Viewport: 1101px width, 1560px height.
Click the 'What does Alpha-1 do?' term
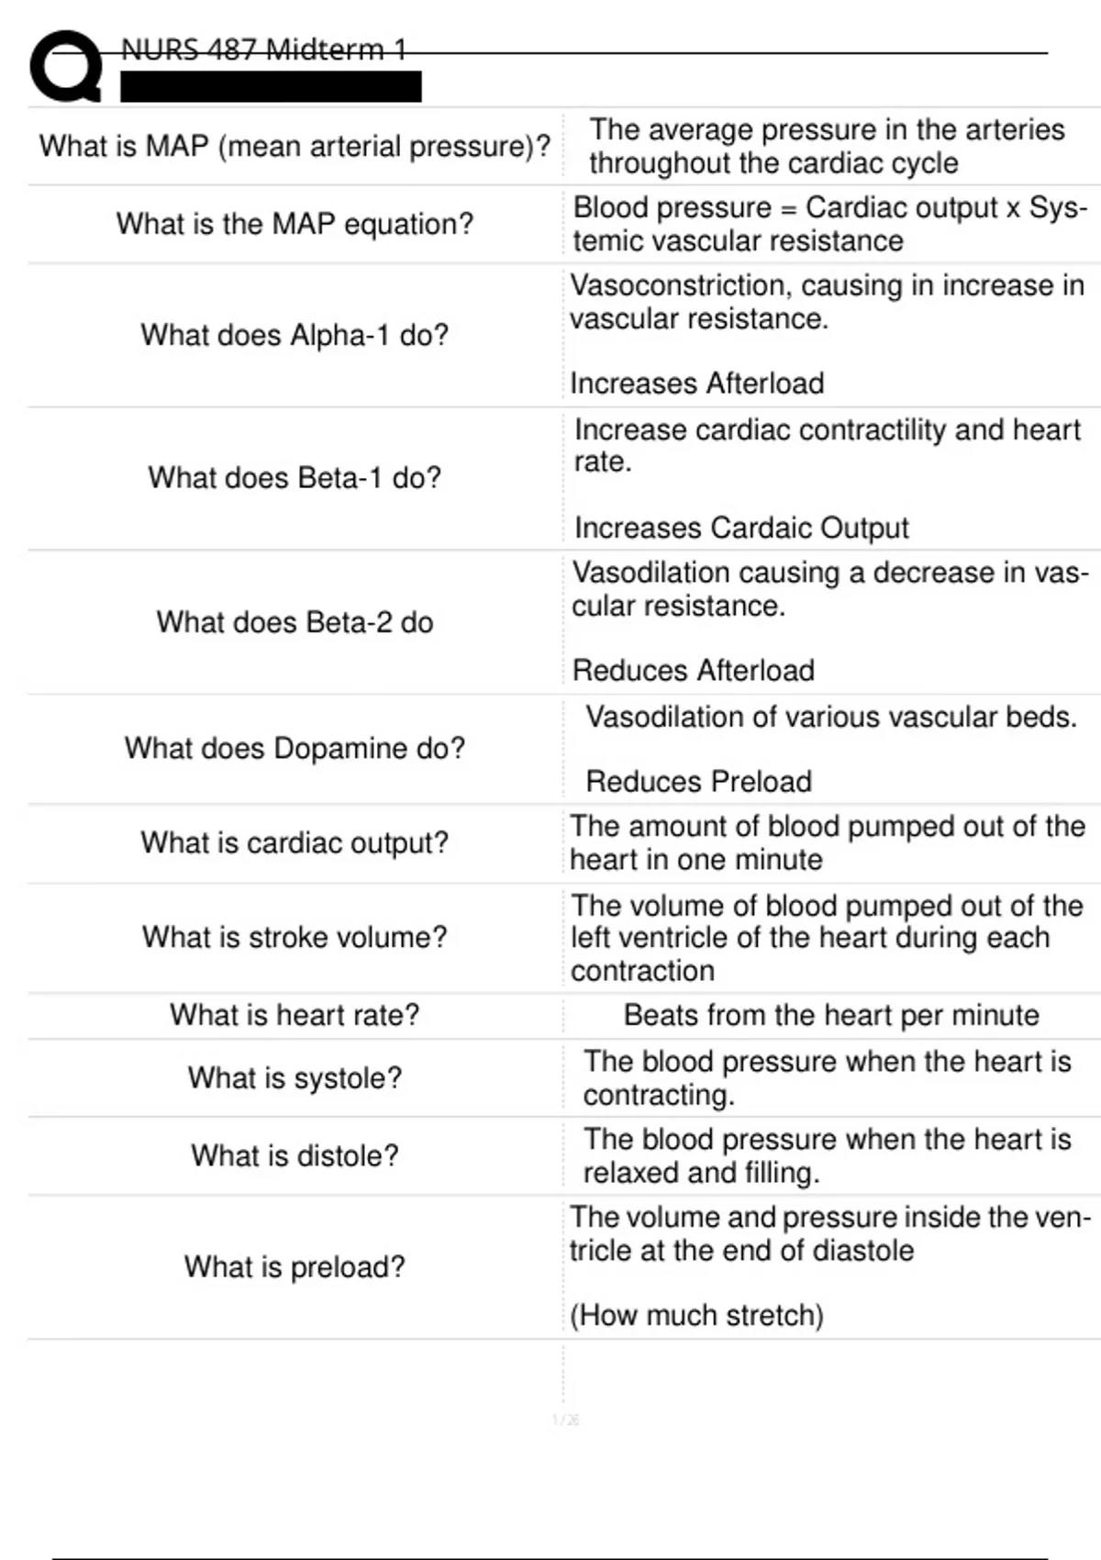pyautogui.click(x=295, y=335)
